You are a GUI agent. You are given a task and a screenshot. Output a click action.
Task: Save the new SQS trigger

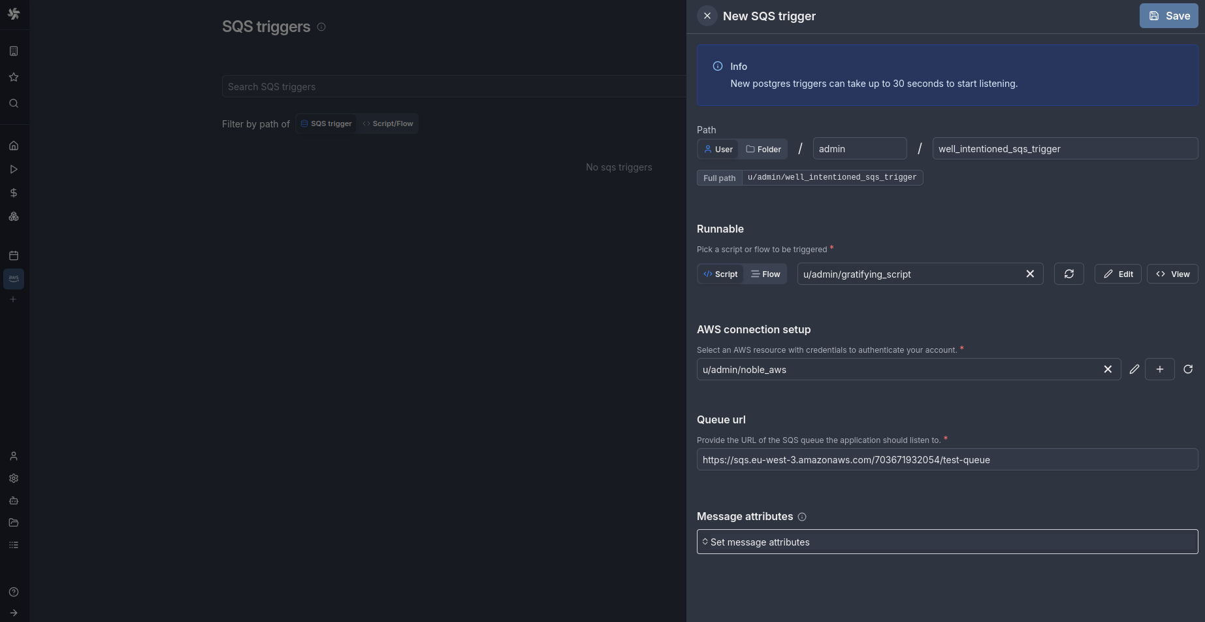coord(1168,16)
